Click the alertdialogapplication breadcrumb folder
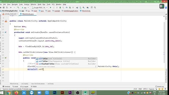 [x=70, y=11]
